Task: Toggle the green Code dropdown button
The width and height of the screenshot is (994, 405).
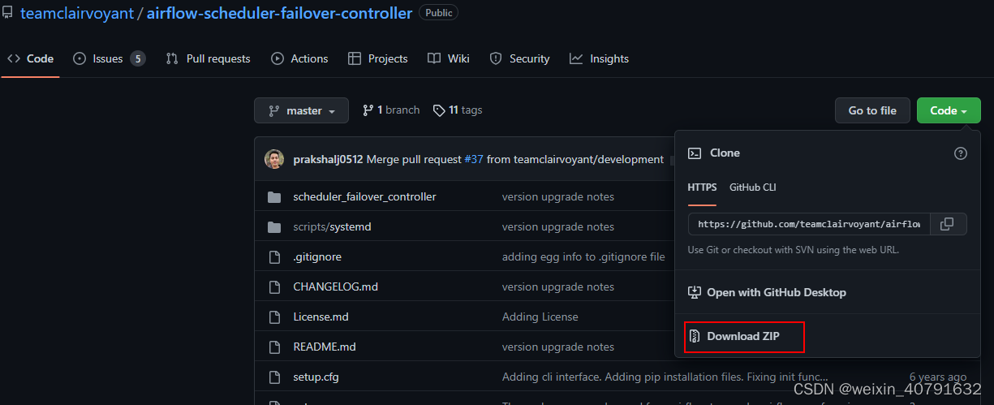Action: pyautogui.click(x=949, y=110)
